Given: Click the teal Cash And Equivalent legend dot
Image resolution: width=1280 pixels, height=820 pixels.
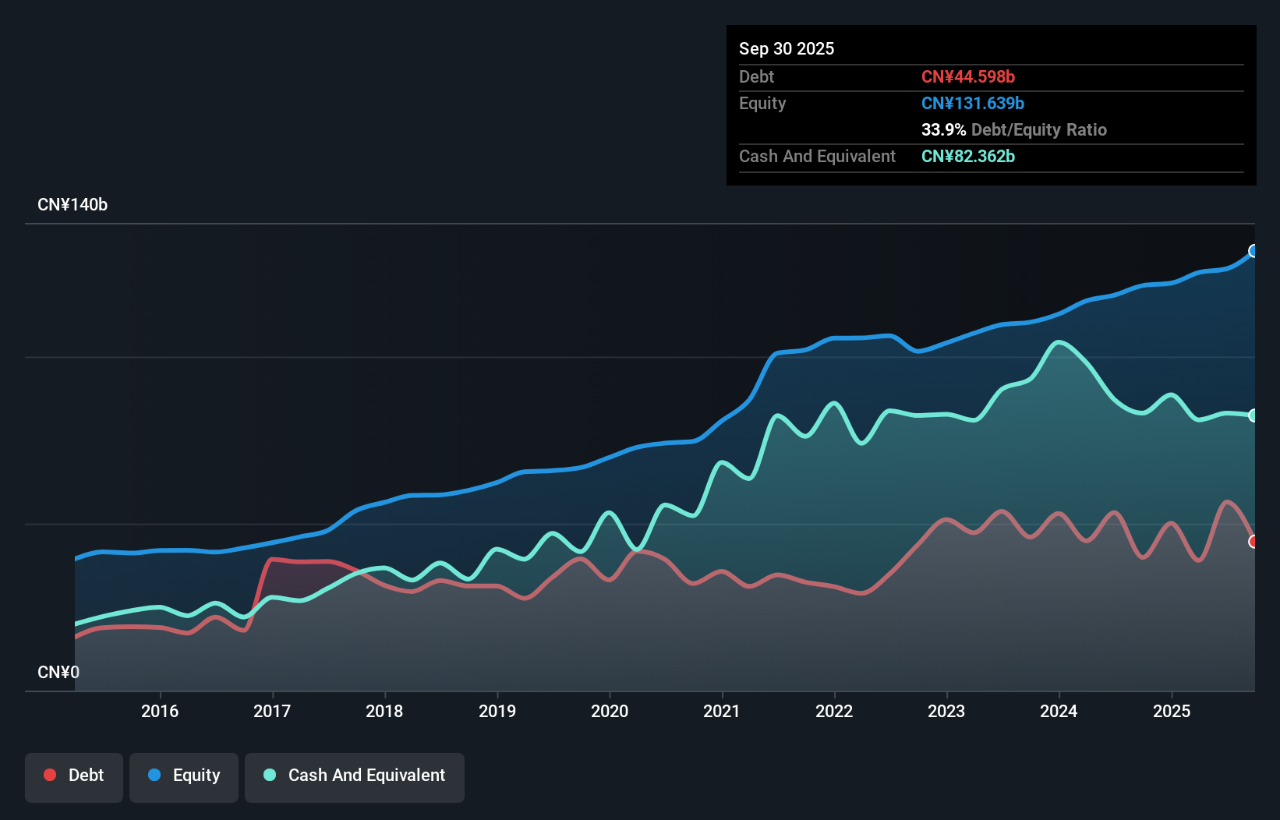Looking at the screenshot, I should coord(270,775).
